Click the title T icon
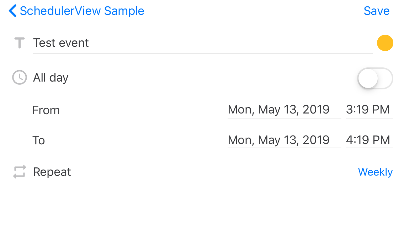The height and width of the screenshot is (227, 404). pos(20,43)
